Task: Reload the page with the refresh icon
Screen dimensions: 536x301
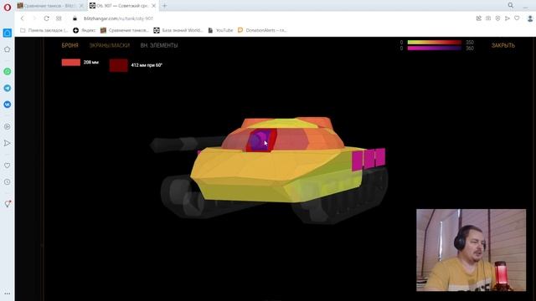Action: 47,18
